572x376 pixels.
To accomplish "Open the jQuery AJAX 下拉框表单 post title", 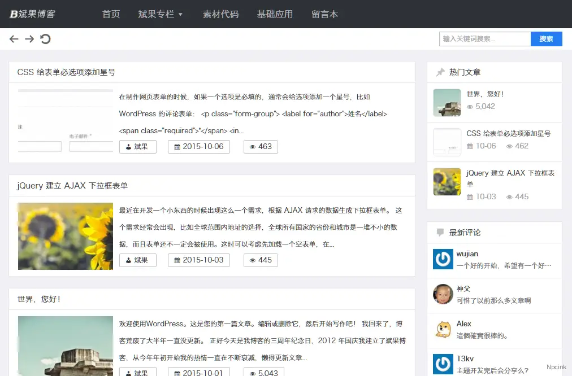I will pyautogui.click(x=72, y=185).
